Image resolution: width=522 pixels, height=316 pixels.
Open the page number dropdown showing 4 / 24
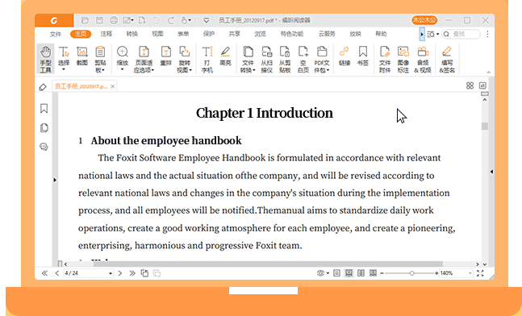tap(111, 273)
